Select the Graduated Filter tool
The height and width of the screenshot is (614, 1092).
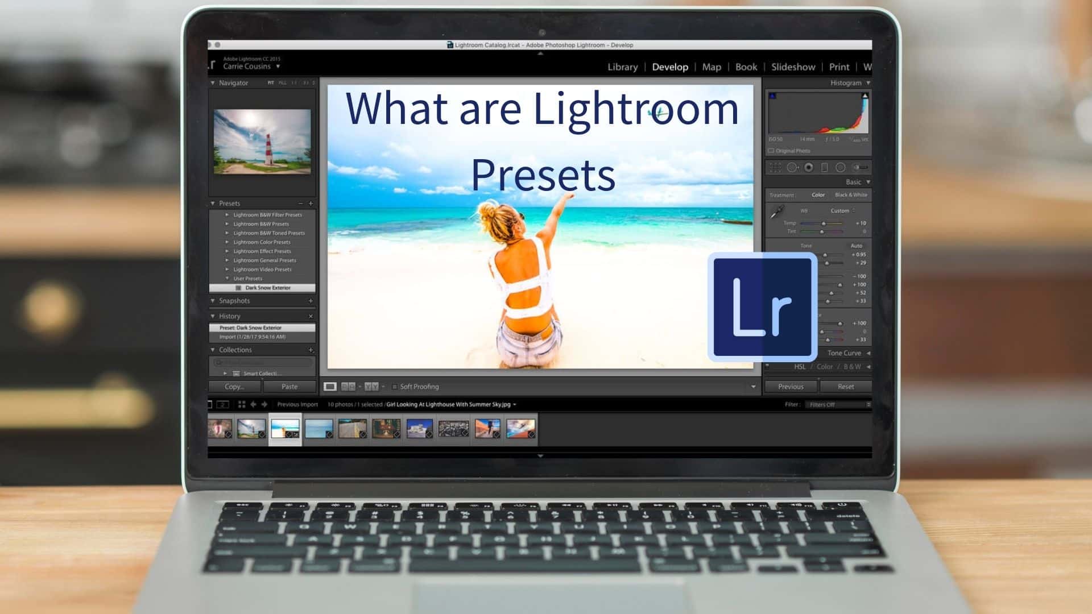click(824, 167)
